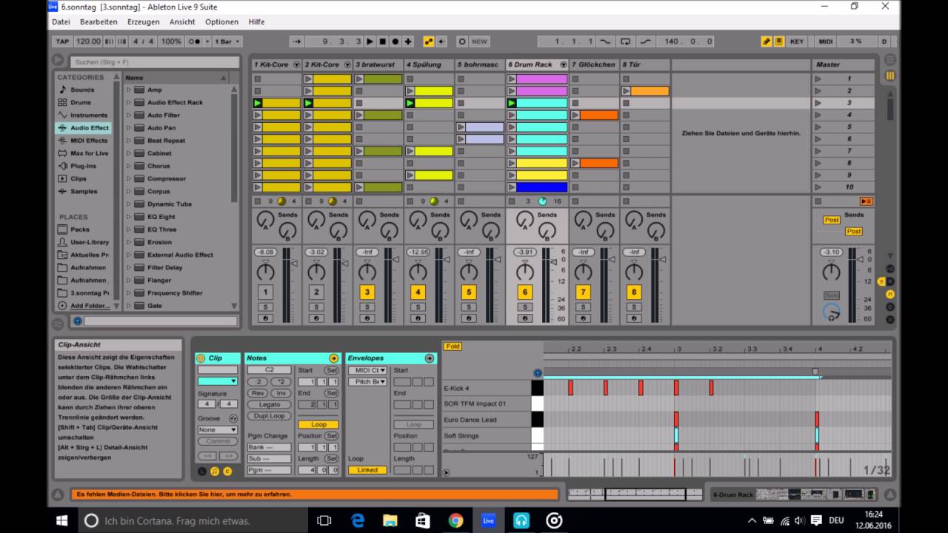The image size is (948, 533).
Task: Click Add Folder in Places
Action: tap(89, 306)
